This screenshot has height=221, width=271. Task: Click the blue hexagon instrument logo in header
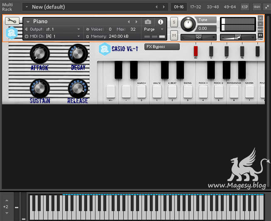click(12, 33)
